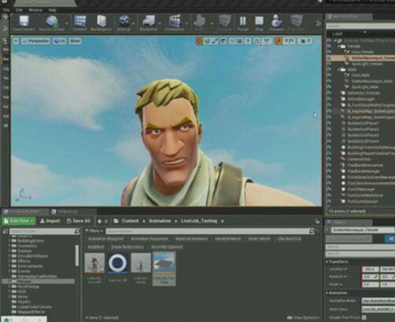
Task: Toggle grid snapping in viewport toolbar
Action: coord(240,41)
